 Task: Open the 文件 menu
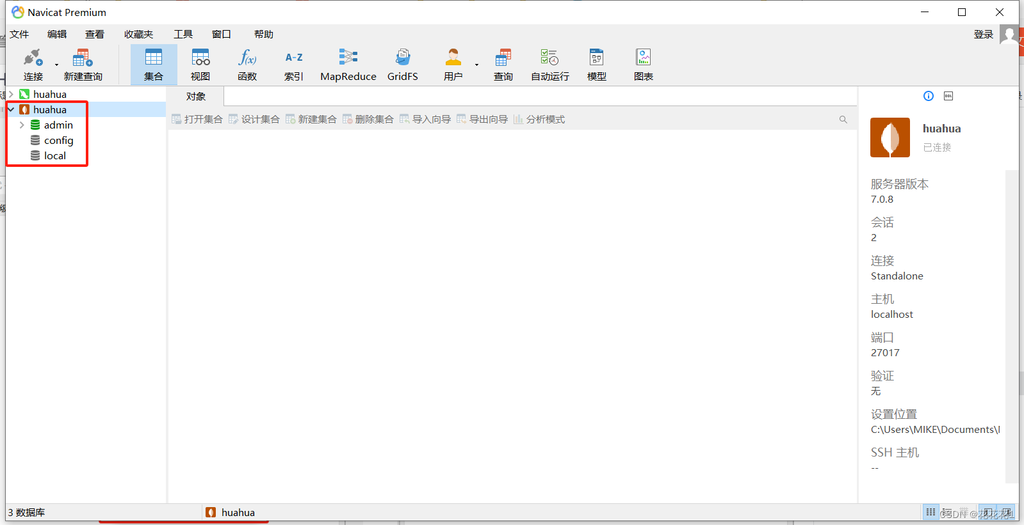[x=19, y=35]
